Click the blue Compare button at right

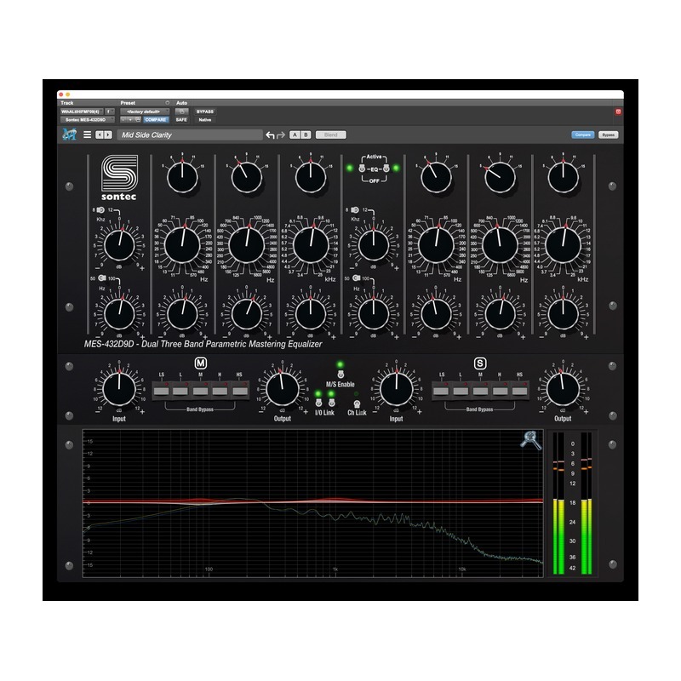(x=583, y=135)
